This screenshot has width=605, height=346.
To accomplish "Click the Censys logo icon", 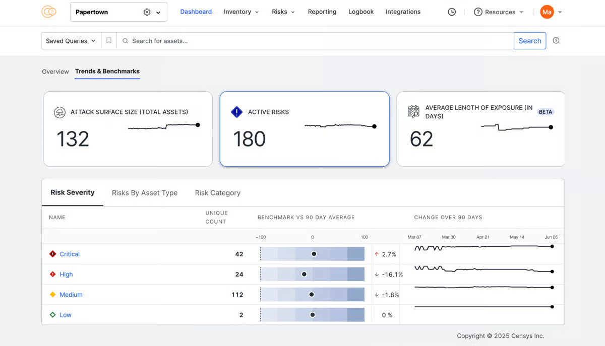I will pyautogui.click(x=49, y=12).
